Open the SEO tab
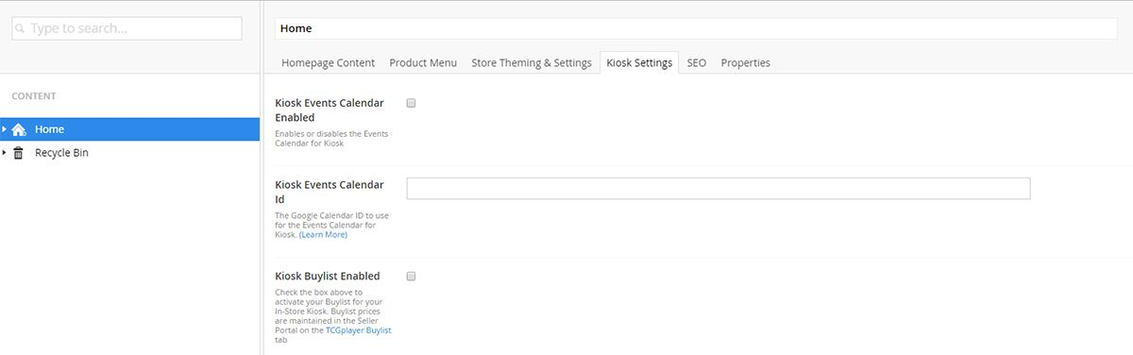 click(x=697, y=62)
